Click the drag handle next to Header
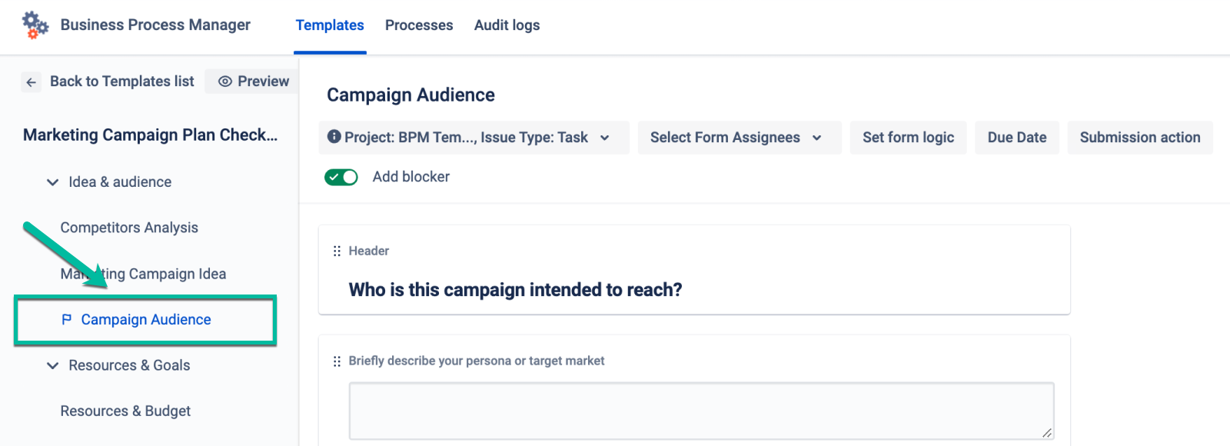The width and height of the screenshot is (1230, 446). coord(337,251)
